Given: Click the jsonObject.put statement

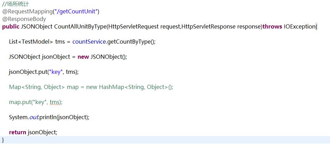Looking at the screenshot, I should coord(44,72).
